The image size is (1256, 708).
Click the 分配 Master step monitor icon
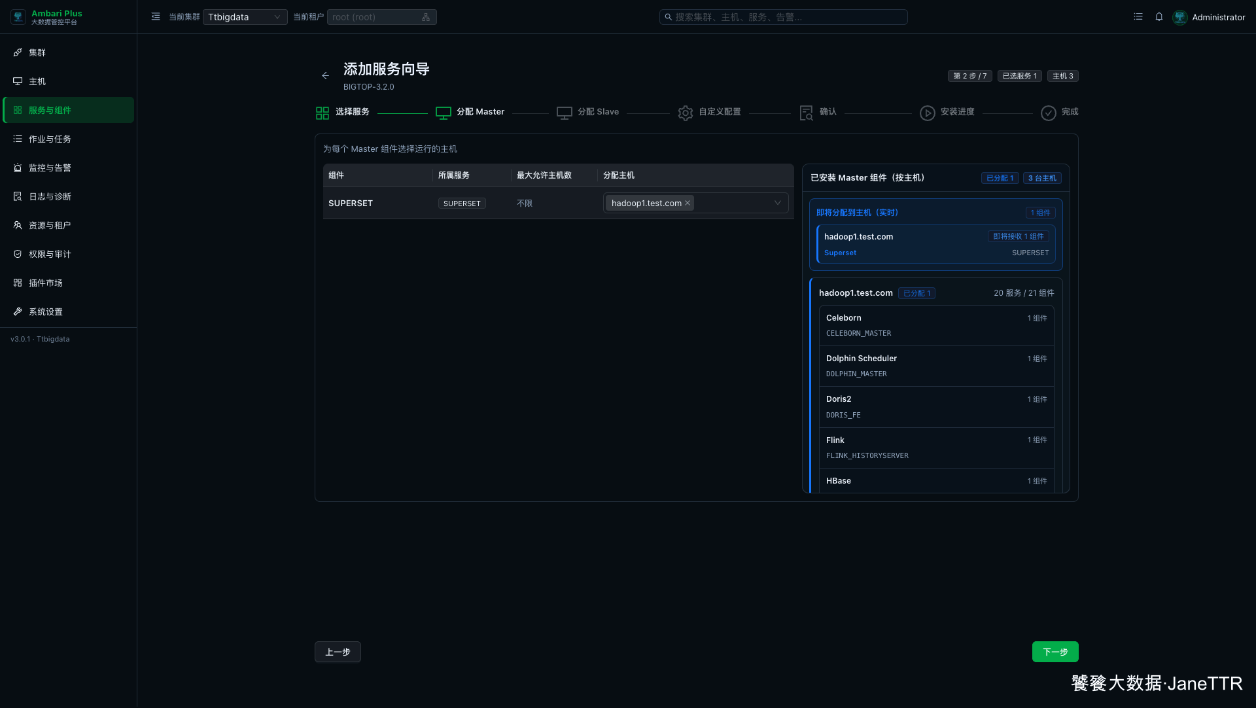click(x=444, y=113)
